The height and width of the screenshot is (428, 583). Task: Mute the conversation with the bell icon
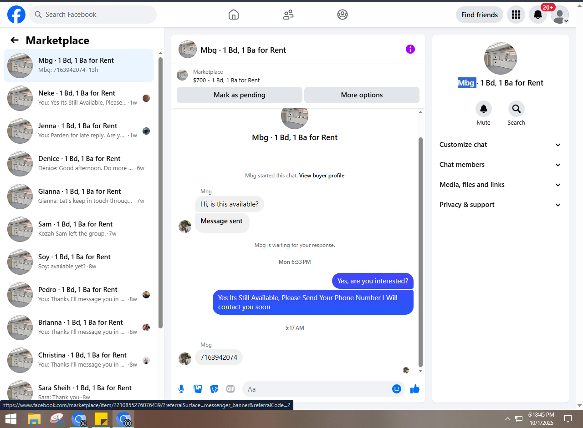click(x=484, y=109)
